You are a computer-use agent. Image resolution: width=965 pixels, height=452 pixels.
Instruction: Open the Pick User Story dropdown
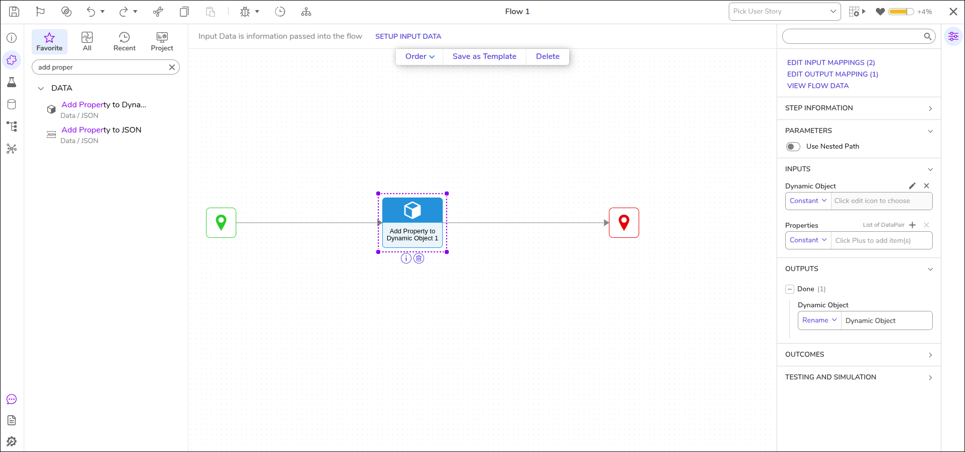pyautogui.click(x=785, y=12)
